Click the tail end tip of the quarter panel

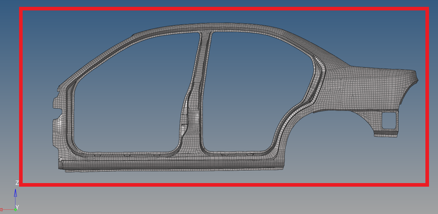(x=416, y=76)
